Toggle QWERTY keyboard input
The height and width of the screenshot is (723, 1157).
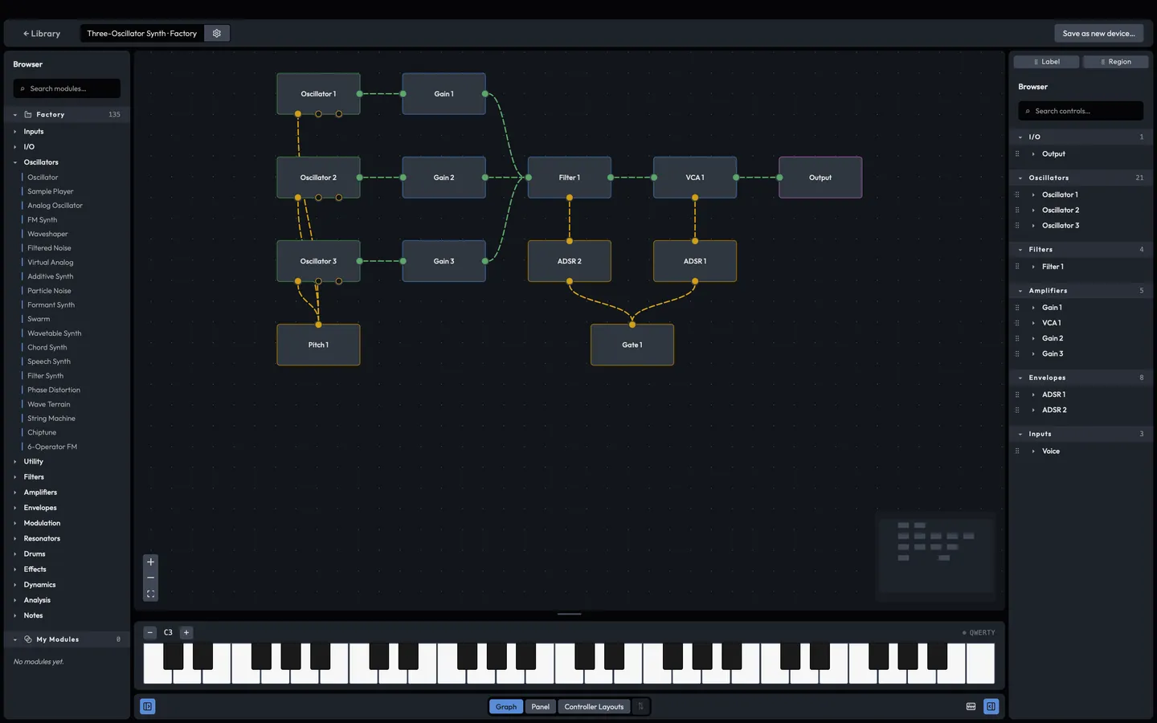tap(979, 633)
